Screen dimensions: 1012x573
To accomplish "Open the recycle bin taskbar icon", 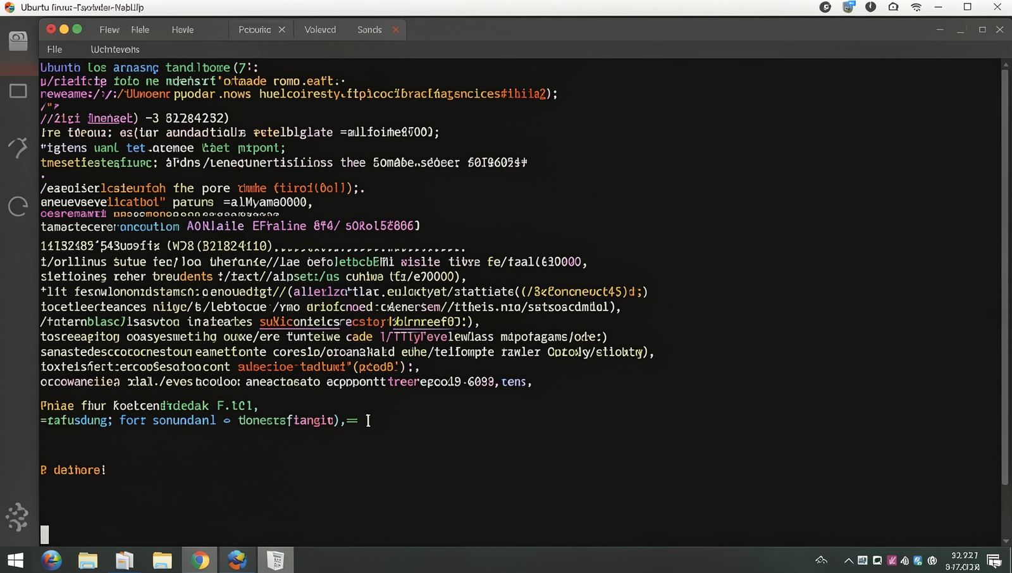I will (x=275, y=560).
